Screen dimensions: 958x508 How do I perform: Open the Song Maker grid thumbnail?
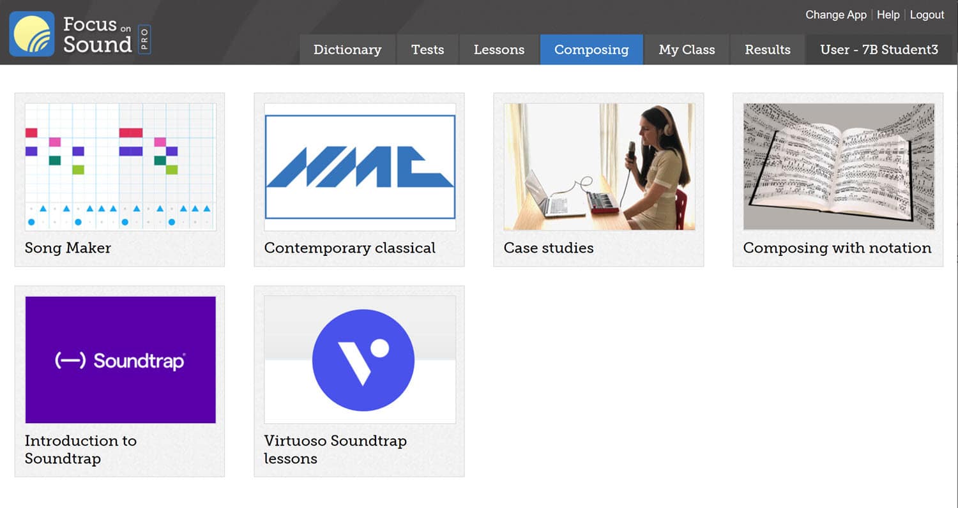[120, 167]
